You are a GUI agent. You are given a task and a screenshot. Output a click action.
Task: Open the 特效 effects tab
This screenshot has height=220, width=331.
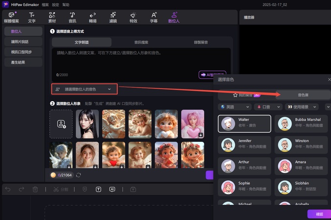coord(133,18)
